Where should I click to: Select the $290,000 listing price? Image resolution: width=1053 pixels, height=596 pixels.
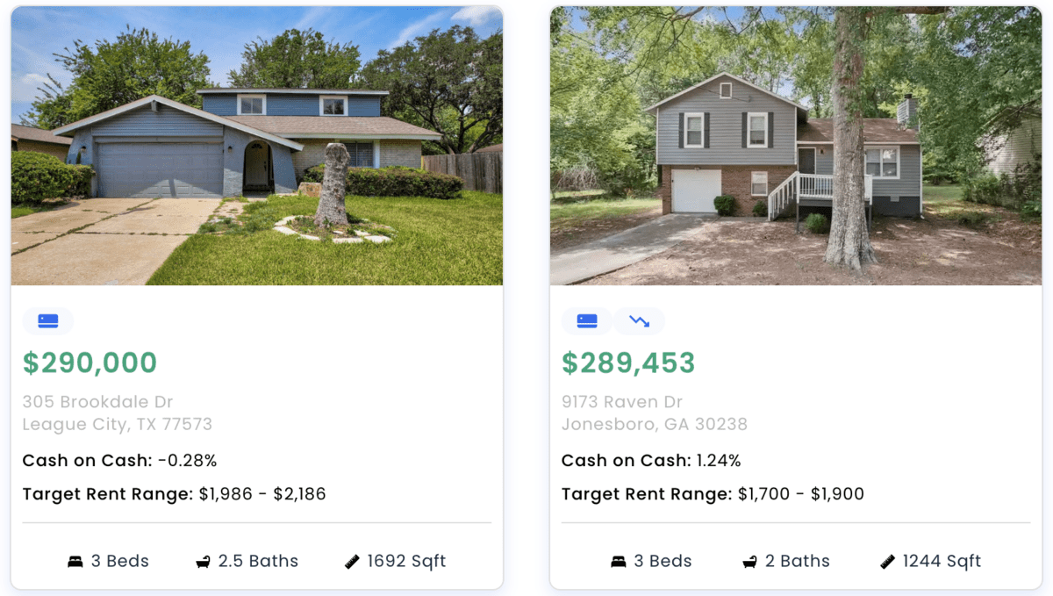point(90,363)
